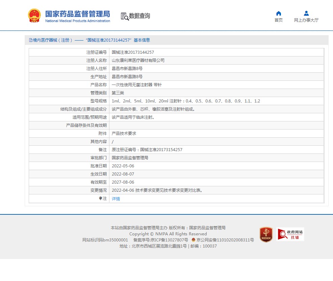Click 2022-04-06 技术要求变更 text
333x281 pixels.
pyautogui.click(x=157, y=190)
